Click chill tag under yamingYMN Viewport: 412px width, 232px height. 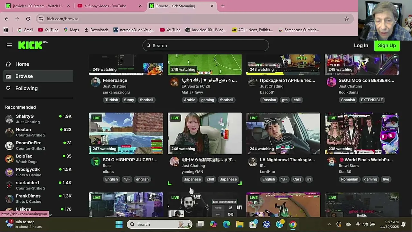coord(210,179)
